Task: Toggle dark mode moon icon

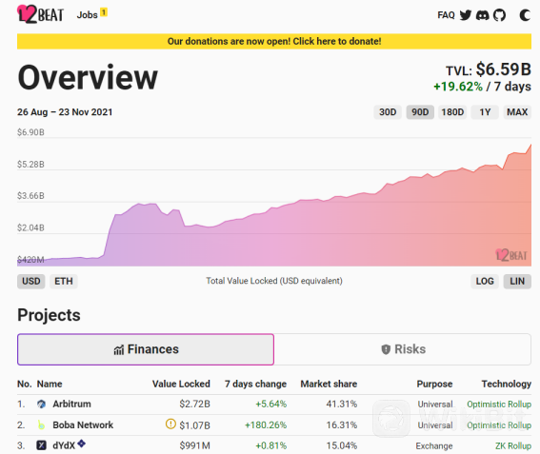Action: 525,15
